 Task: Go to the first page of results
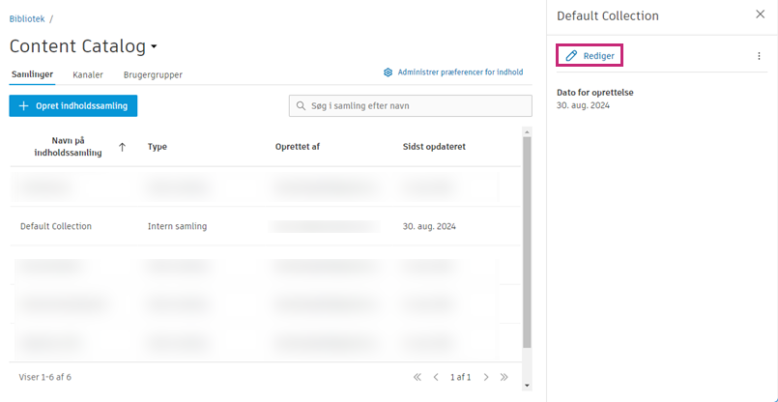[418, 377]
